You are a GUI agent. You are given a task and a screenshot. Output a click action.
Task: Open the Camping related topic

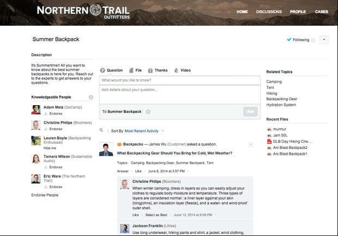pos(274,82)
